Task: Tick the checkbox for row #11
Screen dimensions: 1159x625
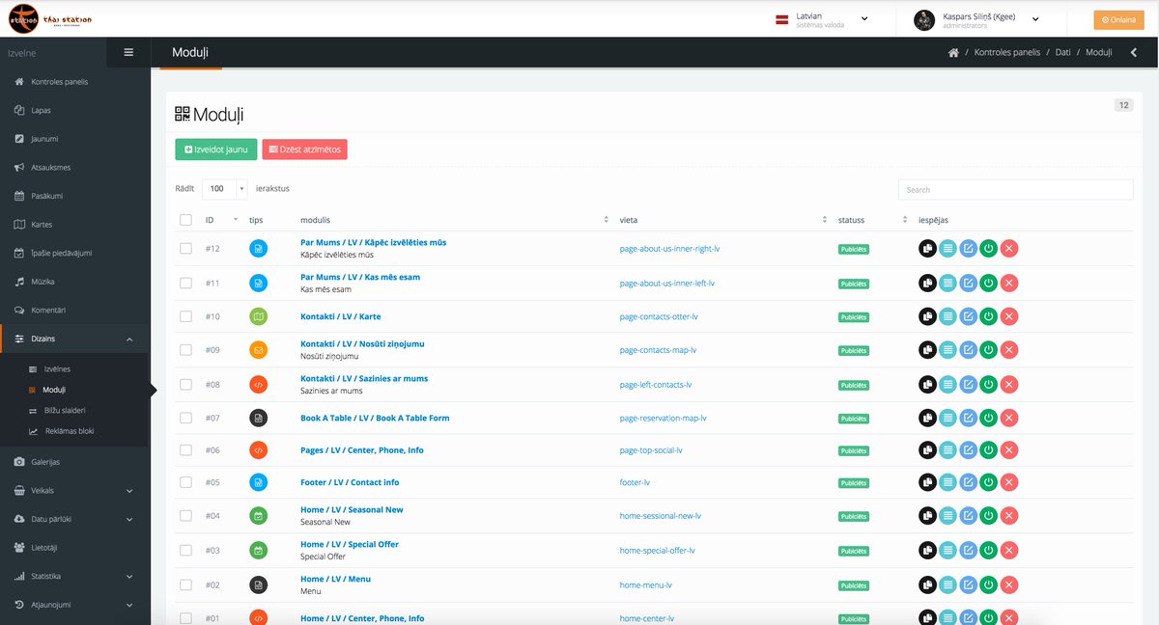Action: (185, 284)
